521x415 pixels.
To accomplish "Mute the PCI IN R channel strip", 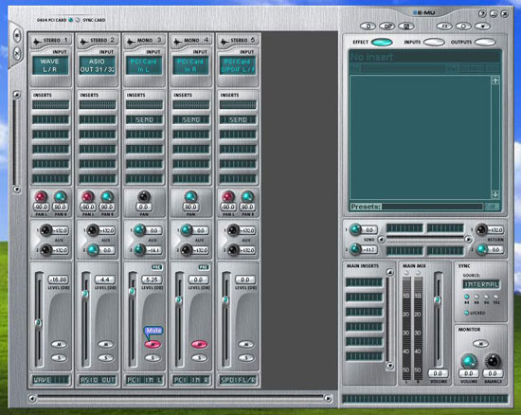I will point(199,345).
